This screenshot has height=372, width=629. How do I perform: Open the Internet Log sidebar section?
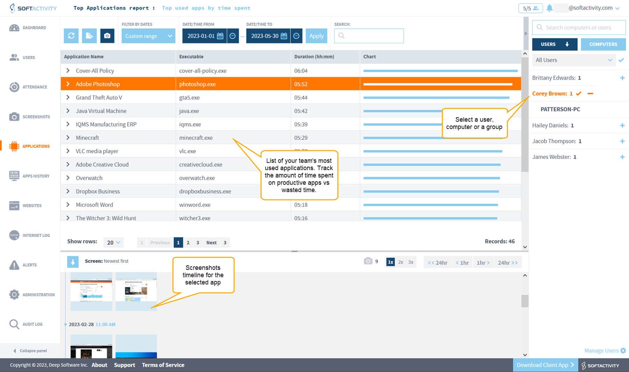29,235
